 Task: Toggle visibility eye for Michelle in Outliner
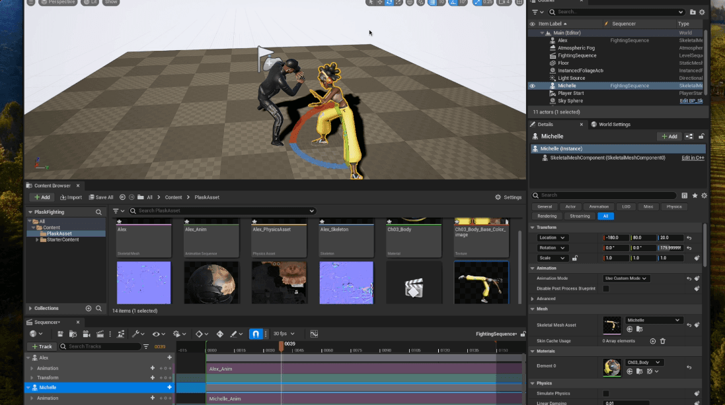point(532,86)
